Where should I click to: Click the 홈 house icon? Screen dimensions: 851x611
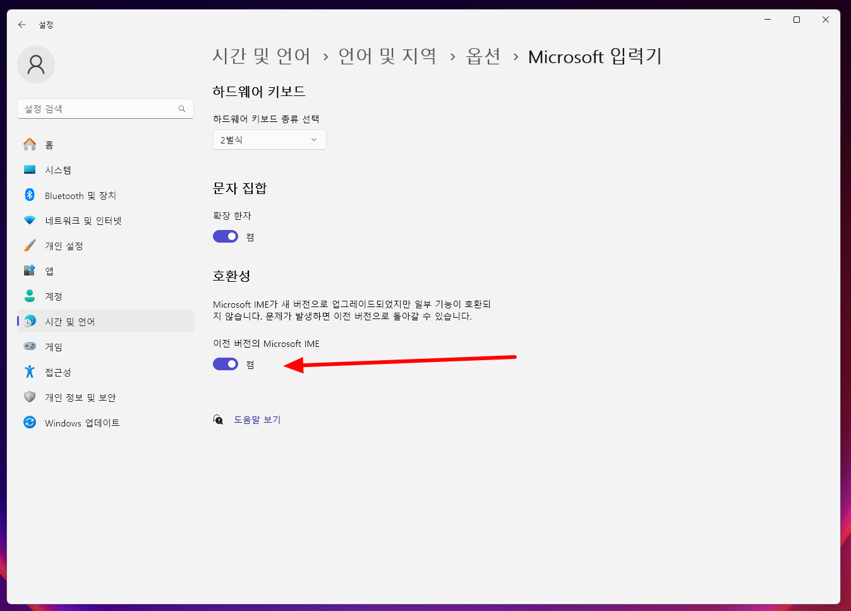coord(30,145)
